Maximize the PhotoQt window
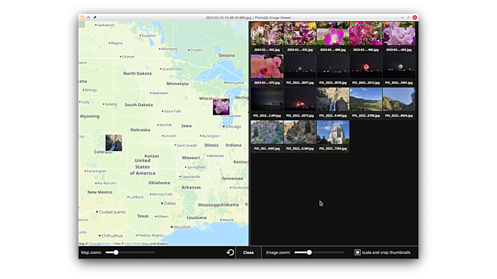This screenshot has height=279, width=497. tap(408, 18)
